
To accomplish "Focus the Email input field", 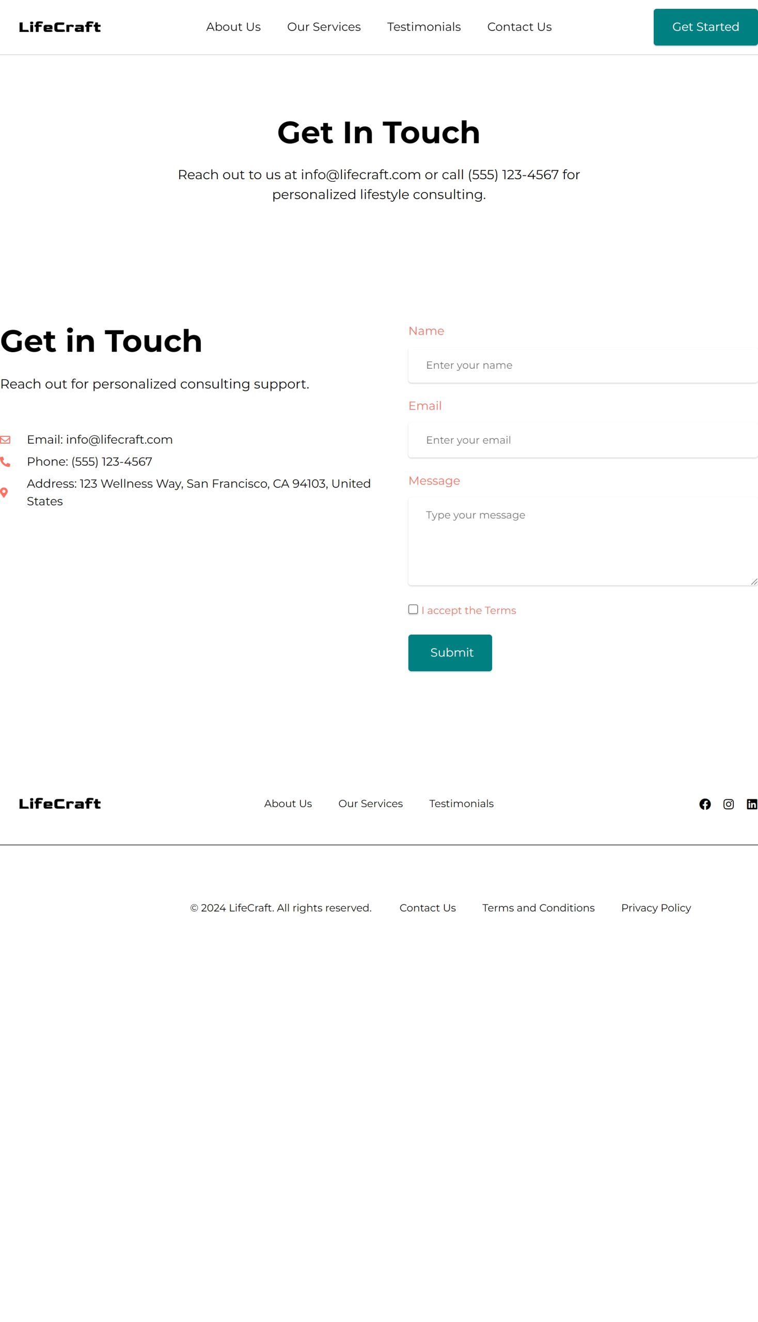I will pos(583,440).
